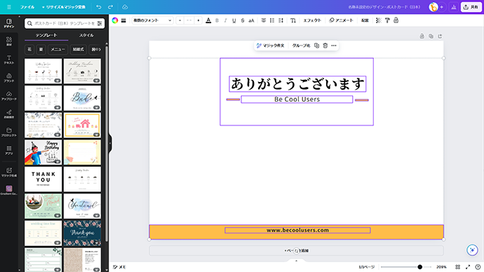Open the アプリ sidebar panel
This screenshot has height=272, width=484.
9,151
